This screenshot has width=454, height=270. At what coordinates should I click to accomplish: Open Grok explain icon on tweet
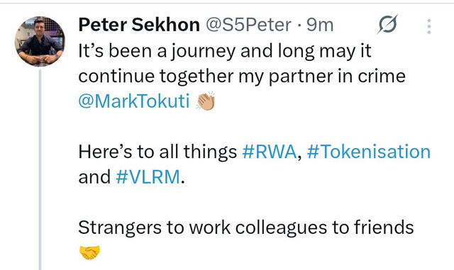[x=387, y=24]
